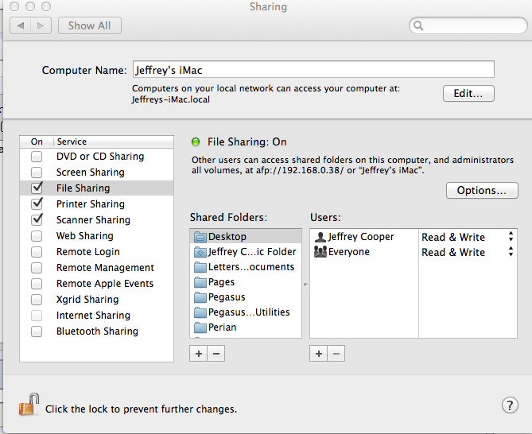The height and width of the screenshot is (434, 532).
Task: Uncheck the Printer Sharing checkbox
Action: 37,203
